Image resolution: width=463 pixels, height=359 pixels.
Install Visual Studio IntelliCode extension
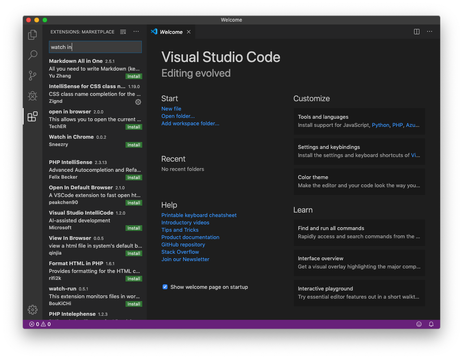click(x=134, y=228)
